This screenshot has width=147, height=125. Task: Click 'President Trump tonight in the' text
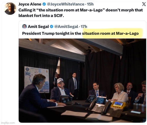pos(52,33)
